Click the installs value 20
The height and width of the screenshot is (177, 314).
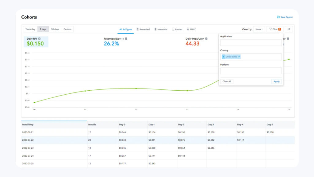[90, 140]
